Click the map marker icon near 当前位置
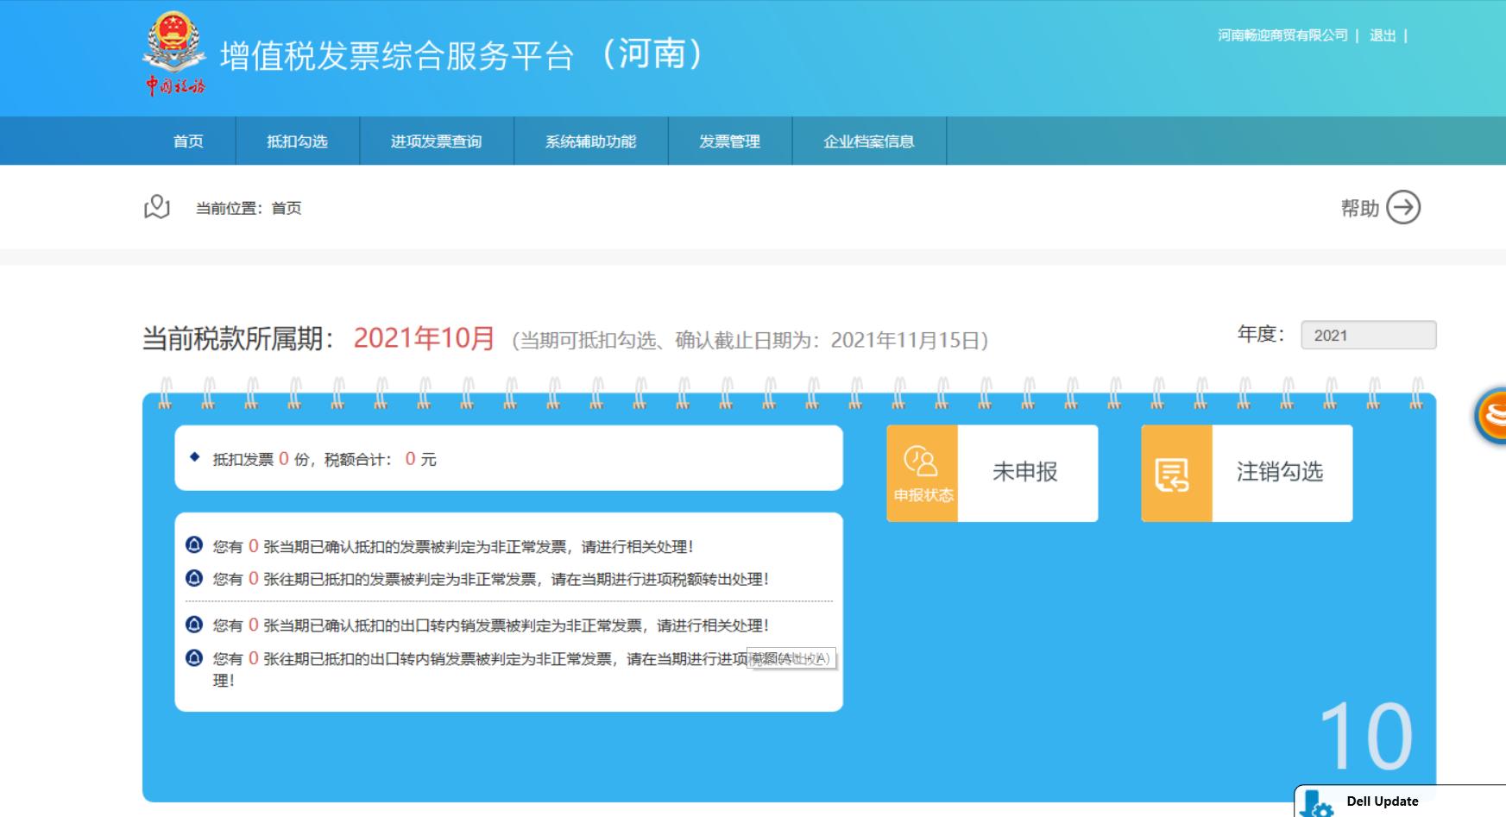 coord(157,207)
